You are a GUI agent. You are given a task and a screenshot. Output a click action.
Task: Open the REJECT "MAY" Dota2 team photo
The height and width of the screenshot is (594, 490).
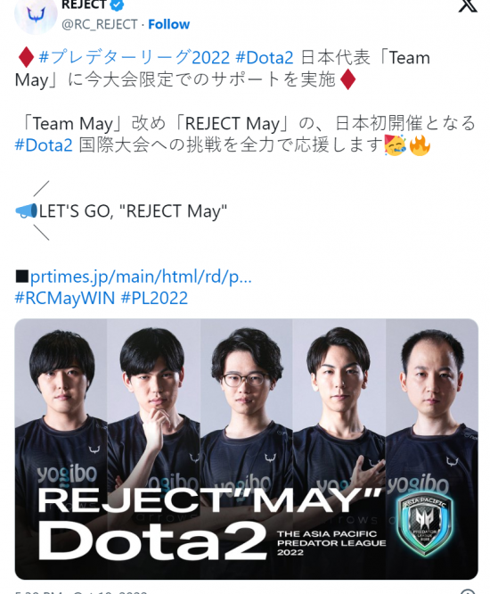[x=246, y=449]
